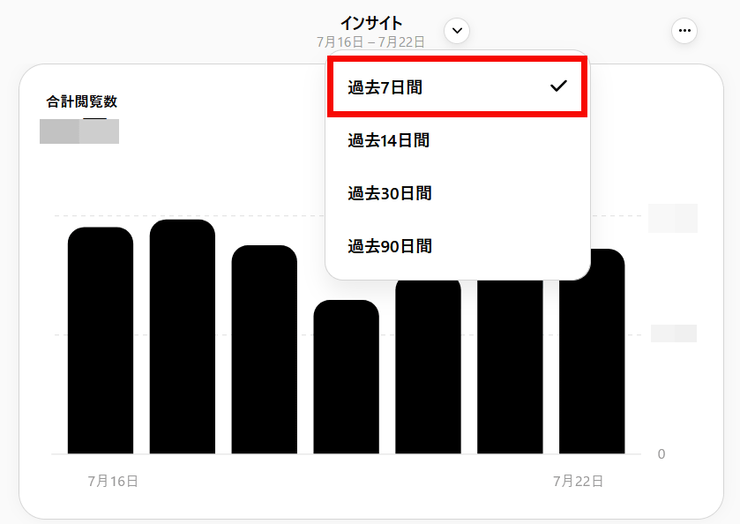Pick the 過去30日間 range
Screen dimensions: 740x524
pos(457,193)
